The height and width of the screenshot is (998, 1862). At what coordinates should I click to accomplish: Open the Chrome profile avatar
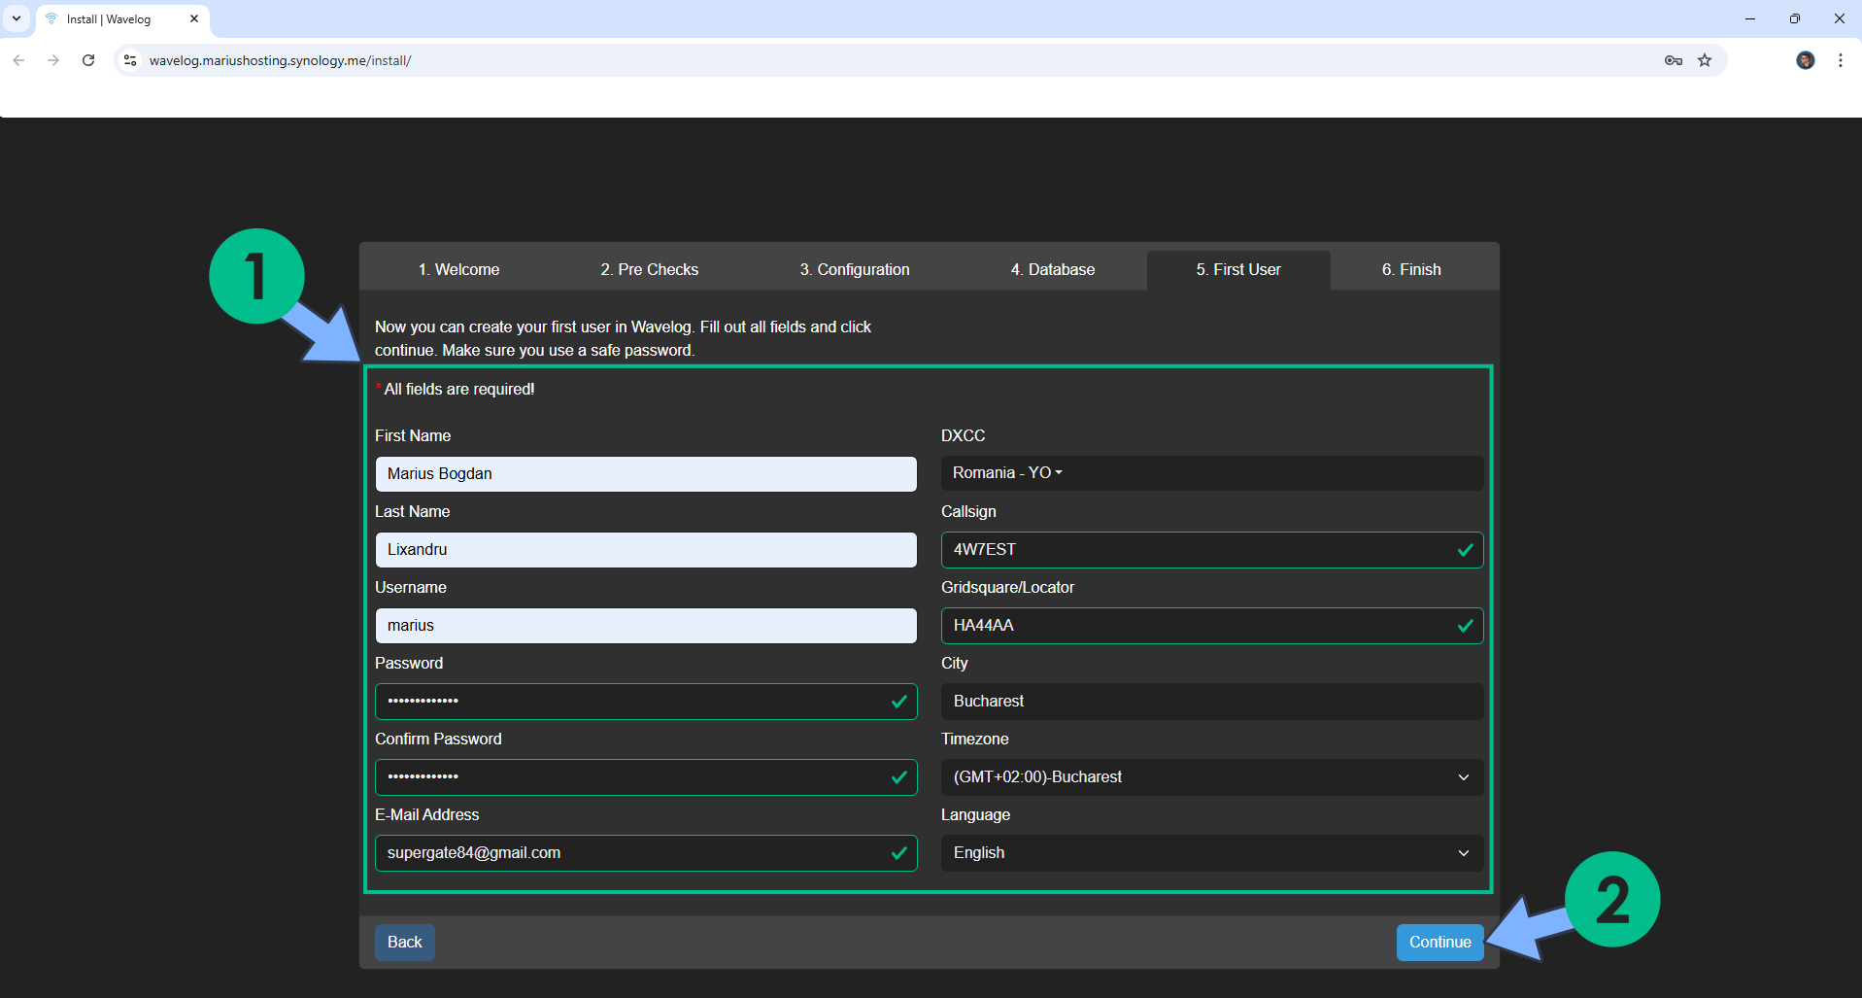tap(1806, 60)
